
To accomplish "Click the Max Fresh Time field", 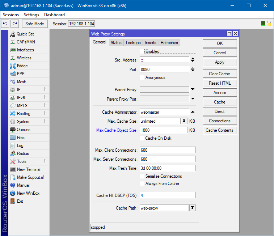I will (168, 168).
